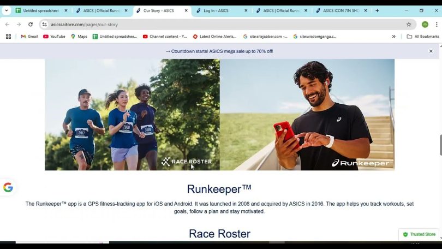Go back to previous page

pos(7,25)
